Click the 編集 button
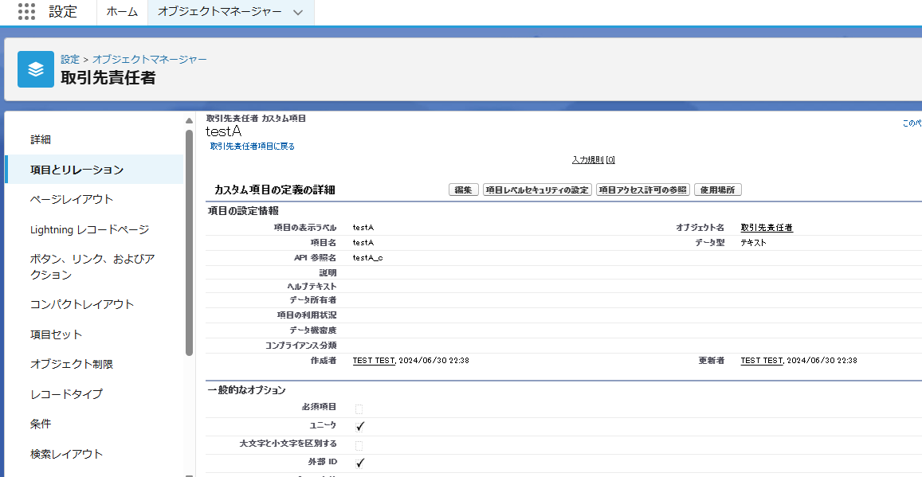Image resolution: width=922 pixels, height=477 pixels. pos(463,190)
